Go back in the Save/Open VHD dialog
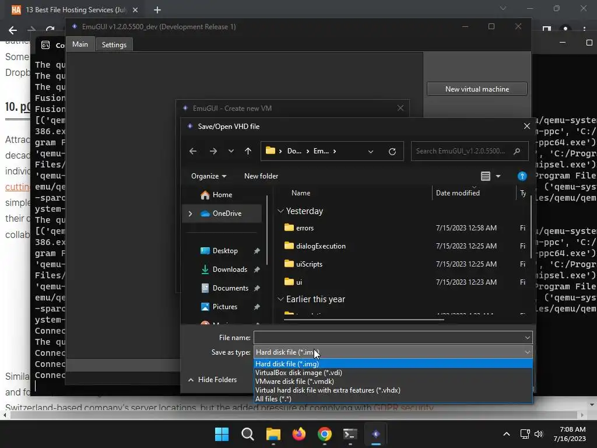The width and height of the screenshot is (597, 448). click(x=193, y=151)
